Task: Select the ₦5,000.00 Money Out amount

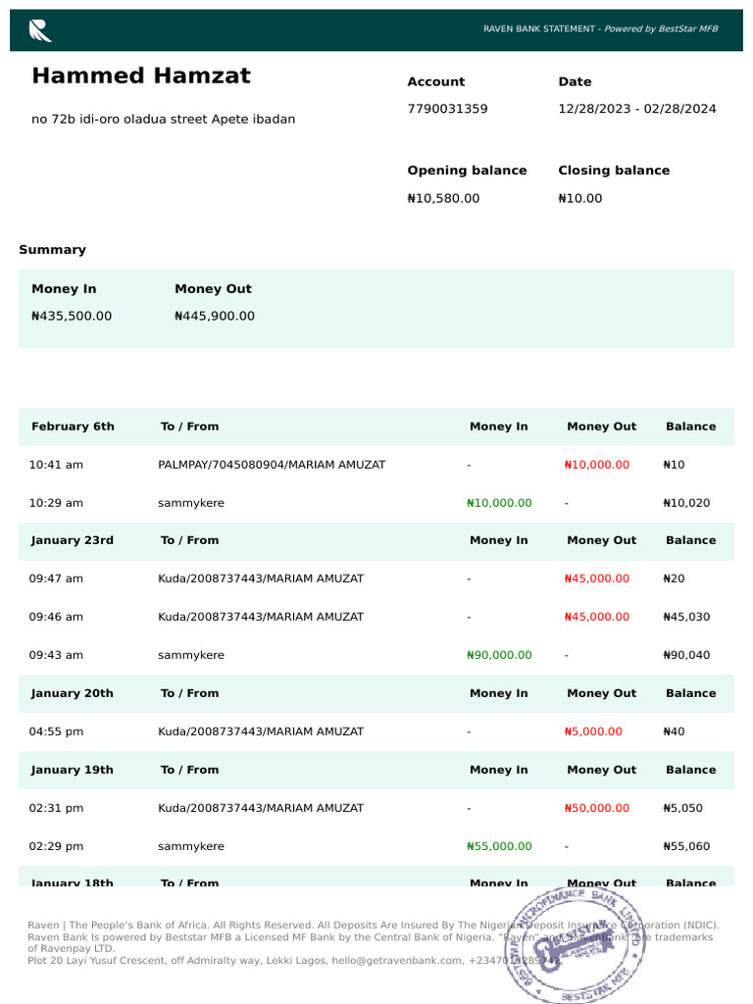Action: 593,731
